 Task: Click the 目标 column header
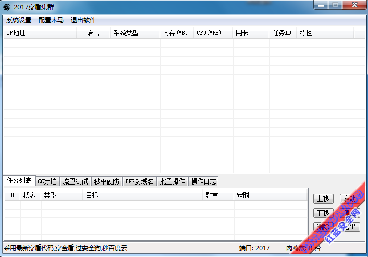tap(143, 195)
